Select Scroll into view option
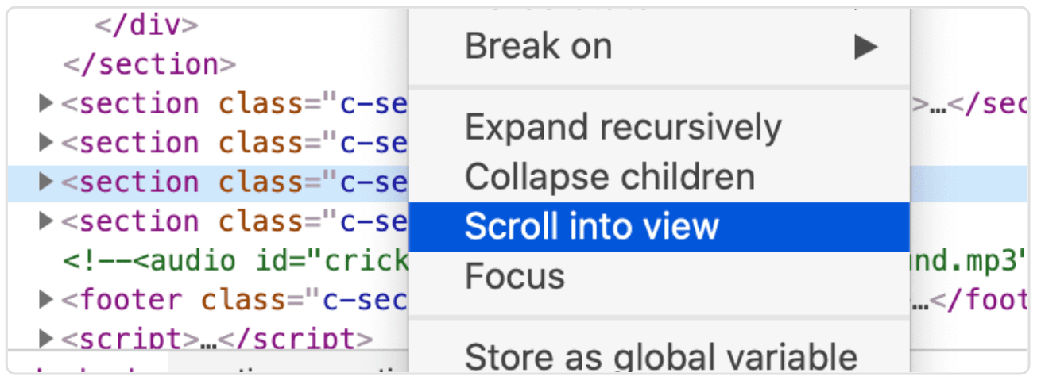The width and height of the screenshot is (1041, 384). pos(591,227)
